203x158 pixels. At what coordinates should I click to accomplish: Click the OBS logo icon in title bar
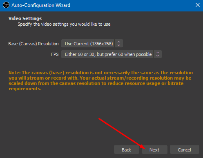[x=6, y=5]
